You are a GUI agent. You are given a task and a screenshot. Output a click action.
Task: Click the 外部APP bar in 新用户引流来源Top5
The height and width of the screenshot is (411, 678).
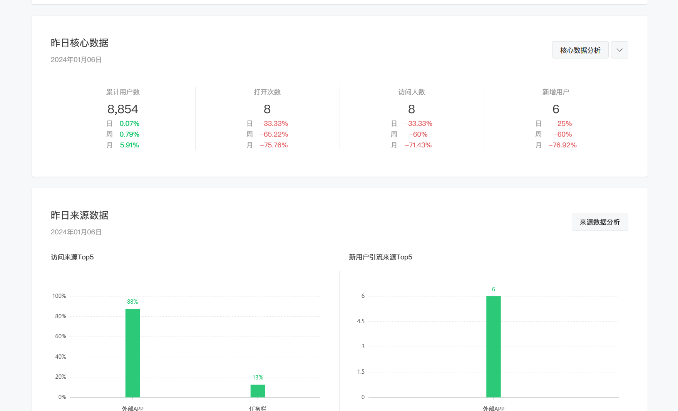[x=493, y=346]
